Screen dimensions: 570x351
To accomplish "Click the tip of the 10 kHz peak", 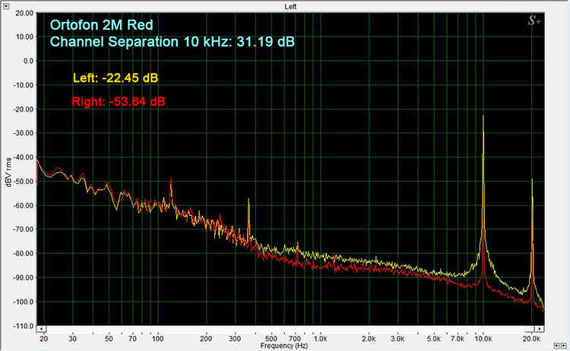I will [x=483, y=116].
